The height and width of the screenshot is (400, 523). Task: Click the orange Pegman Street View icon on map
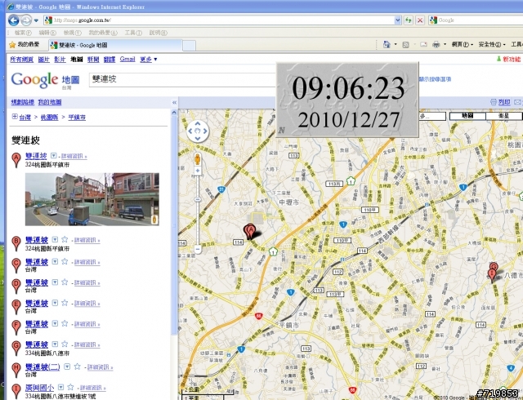[198, 159]
